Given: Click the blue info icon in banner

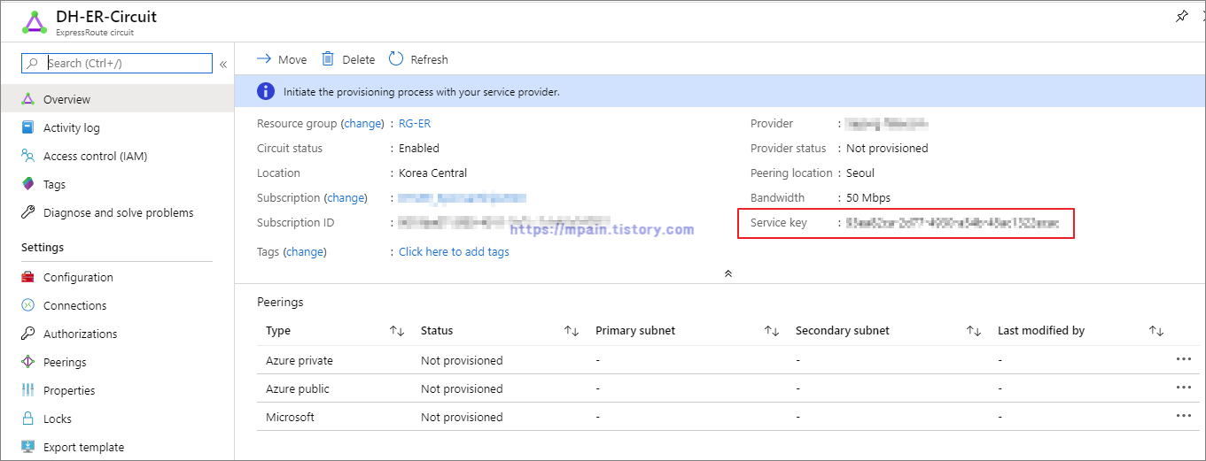Looking at the screenshot, I should (266, 91).
